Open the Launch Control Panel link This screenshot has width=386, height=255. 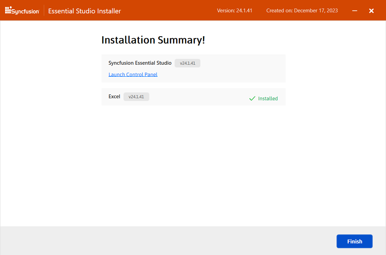point(133,74)
